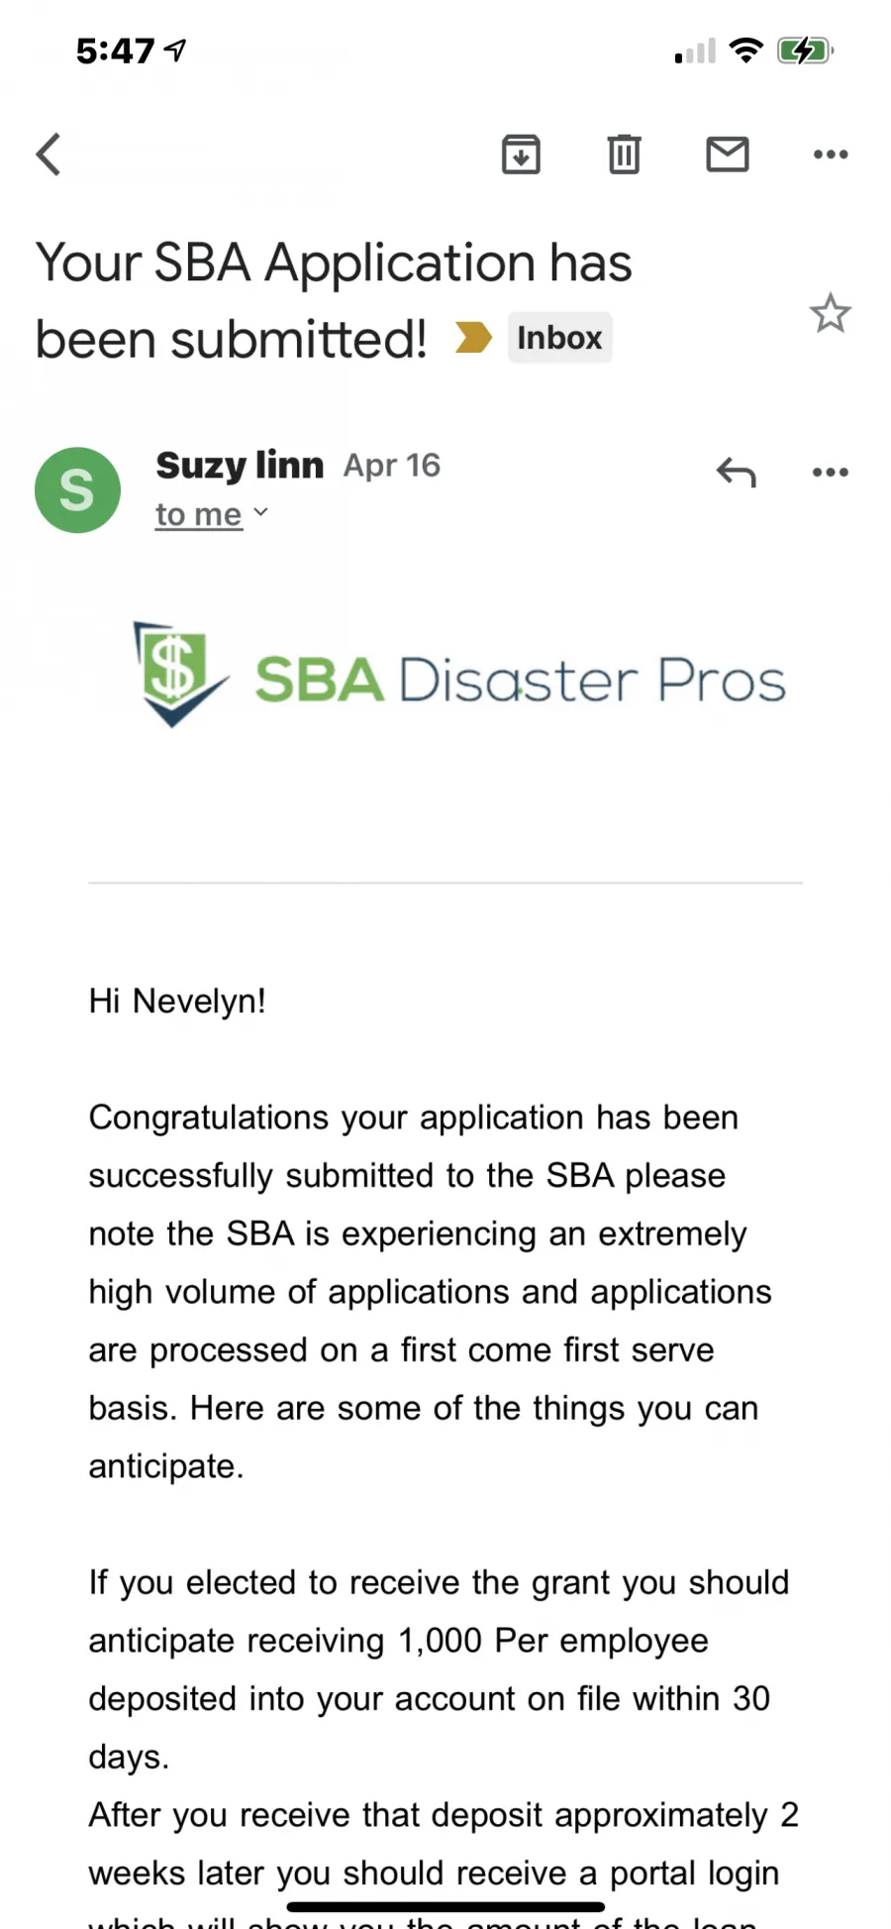Image resolution: width=891 pixels, height=1929 pixels.
Task: Tap the Wi-Fi status indicator
Action: pyautogui.click(x=745, y=51)
